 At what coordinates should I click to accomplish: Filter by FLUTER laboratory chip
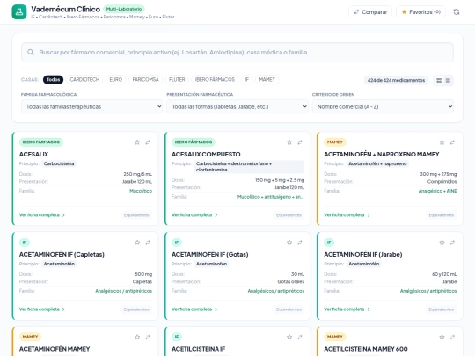177,80
